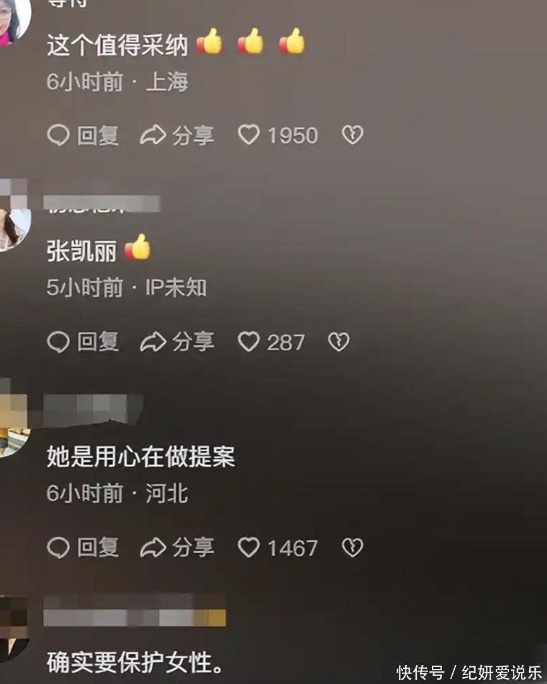
Task: Reply to 她是用心在做提案 comment
Action: point(83,547)
